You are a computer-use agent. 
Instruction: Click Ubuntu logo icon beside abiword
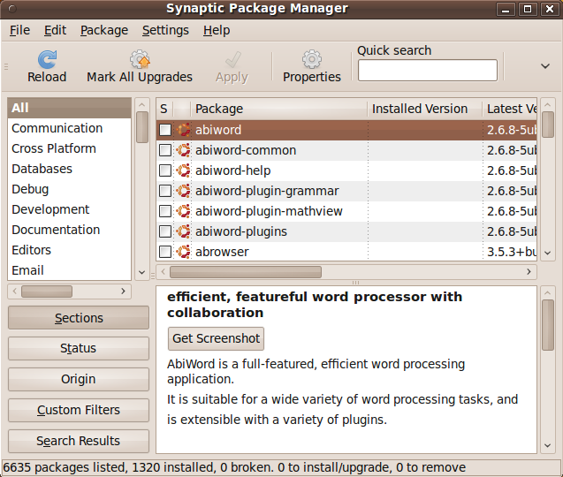click(184, 130)
